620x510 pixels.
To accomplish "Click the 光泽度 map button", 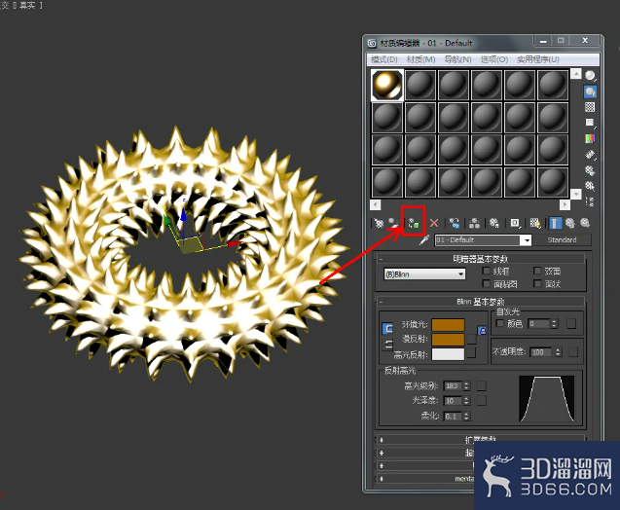I will click(481, 401).
